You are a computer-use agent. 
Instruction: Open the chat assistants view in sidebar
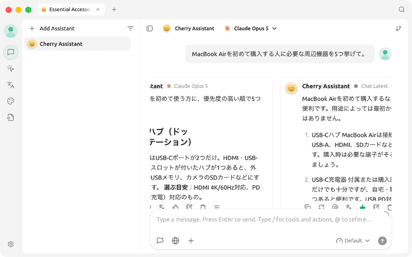coord(11,52)
